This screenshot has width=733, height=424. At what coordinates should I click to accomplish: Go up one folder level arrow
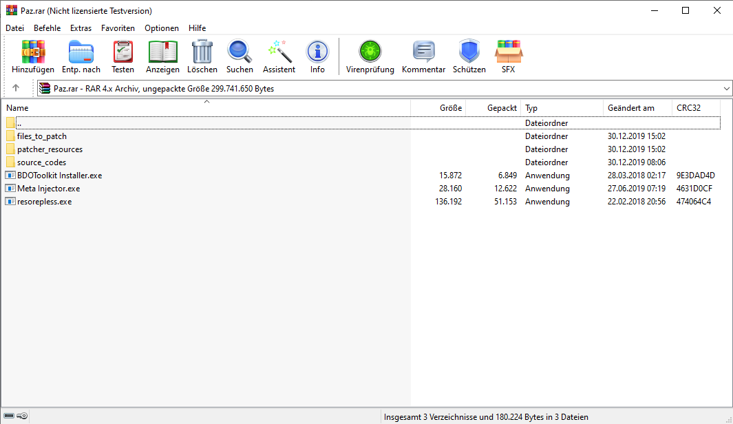click(16, 88)
